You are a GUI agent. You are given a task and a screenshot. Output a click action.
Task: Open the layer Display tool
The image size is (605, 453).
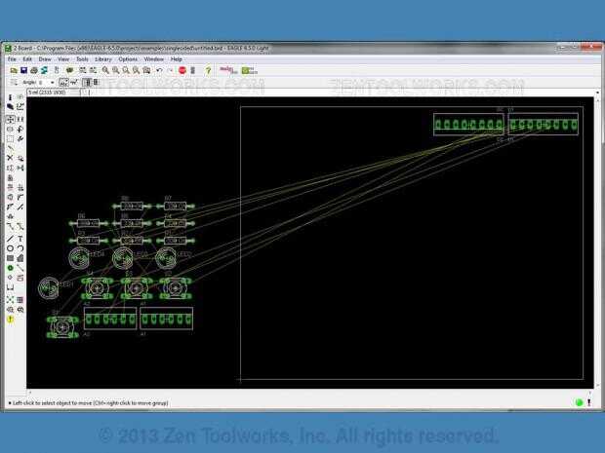tap(11, 107)
